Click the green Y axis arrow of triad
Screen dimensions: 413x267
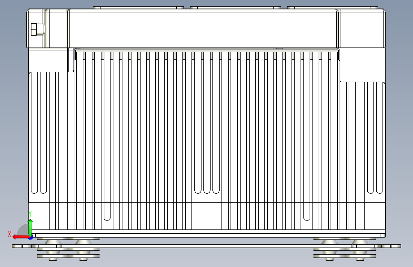coord(30,227)
